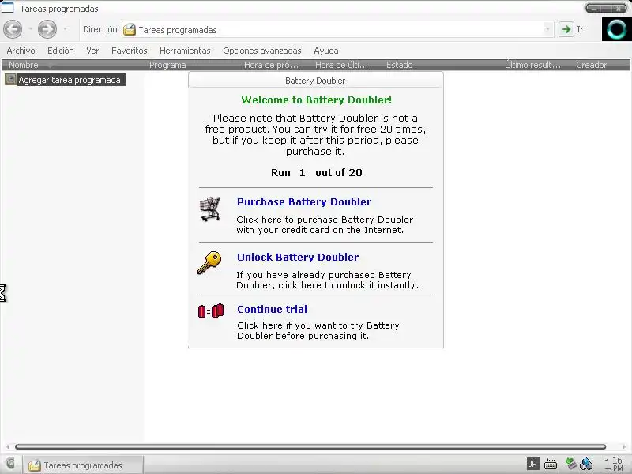This screenshot has height=474, width=632.
Task: Expand the address bar dropdown list
Action: pos(547,29)
